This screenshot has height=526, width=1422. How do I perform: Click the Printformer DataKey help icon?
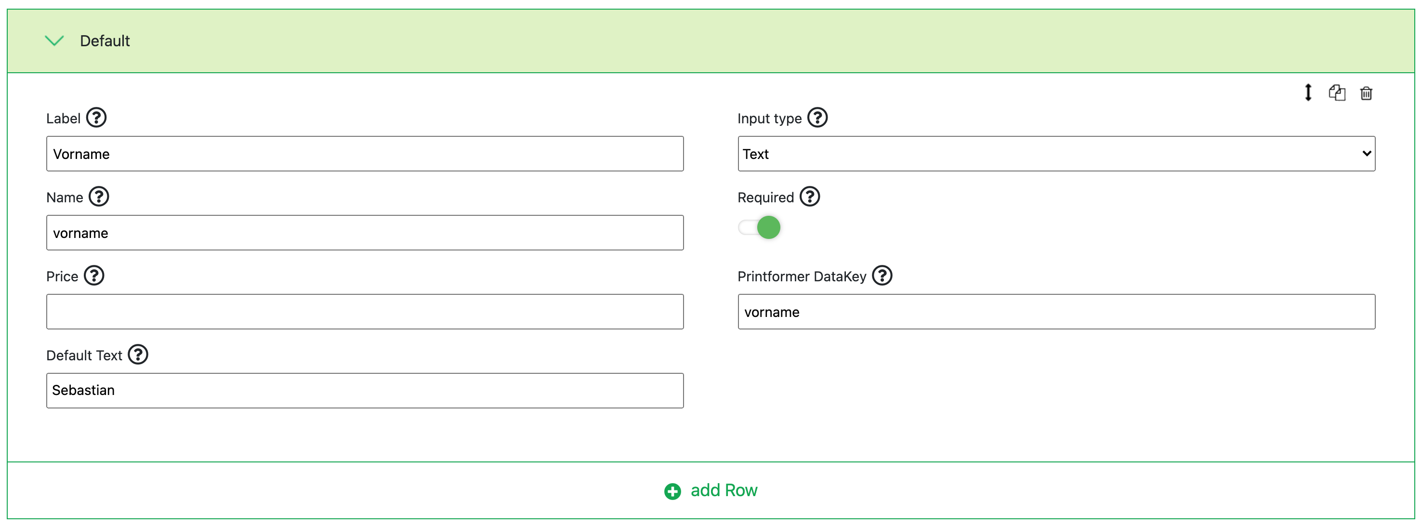point(882,276)
